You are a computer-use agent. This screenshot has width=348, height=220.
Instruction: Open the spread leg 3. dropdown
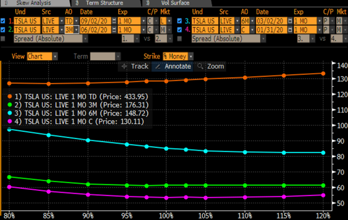click(x=312, y=39)
